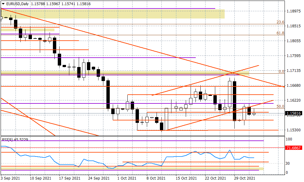304x182 pixels.
Task: Click the 1.18515 price axis label
Action: click(294, 26)
